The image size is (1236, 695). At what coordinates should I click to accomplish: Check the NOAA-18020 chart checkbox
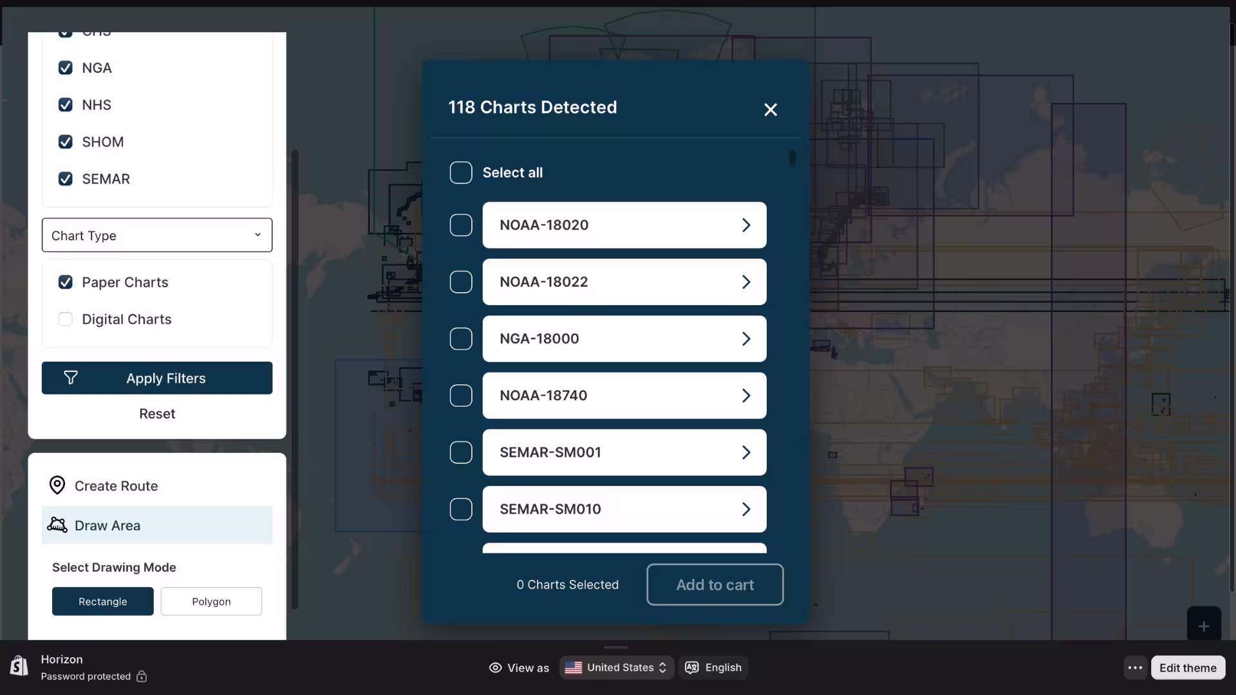click(461, 225)
